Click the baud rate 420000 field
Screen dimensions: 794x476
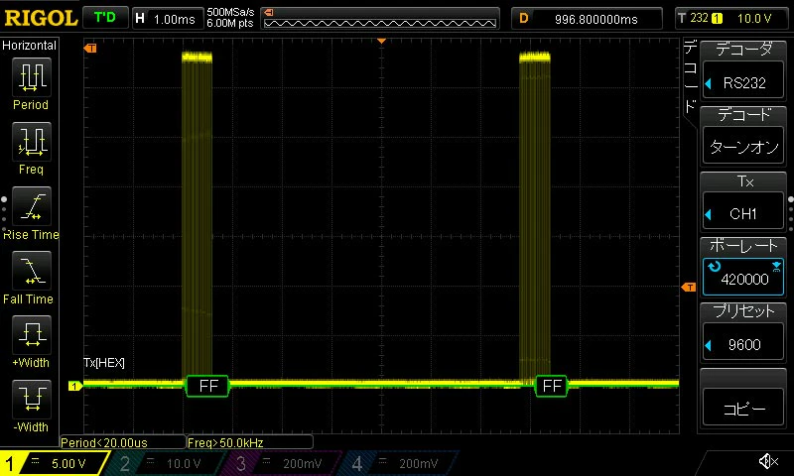[x=743, y=278]
